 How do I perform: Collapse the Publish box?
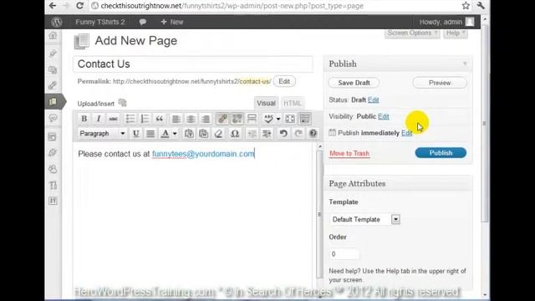coord(465,64)
